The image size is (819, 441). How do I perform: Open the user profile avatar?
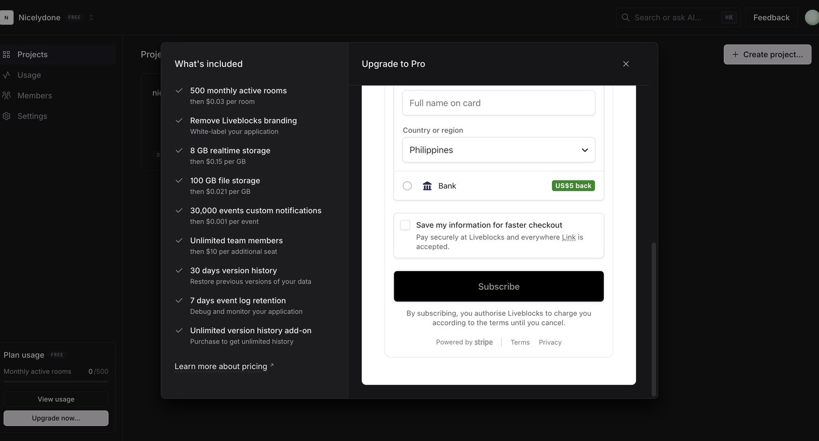click(x=811, y=17)
